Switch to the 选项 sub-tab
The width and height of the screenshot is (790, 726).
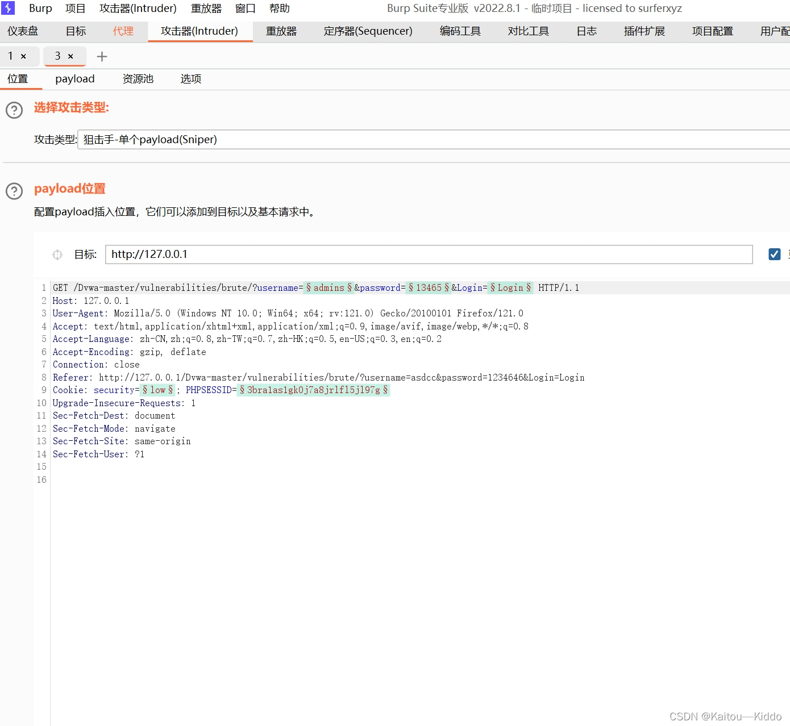191,79
